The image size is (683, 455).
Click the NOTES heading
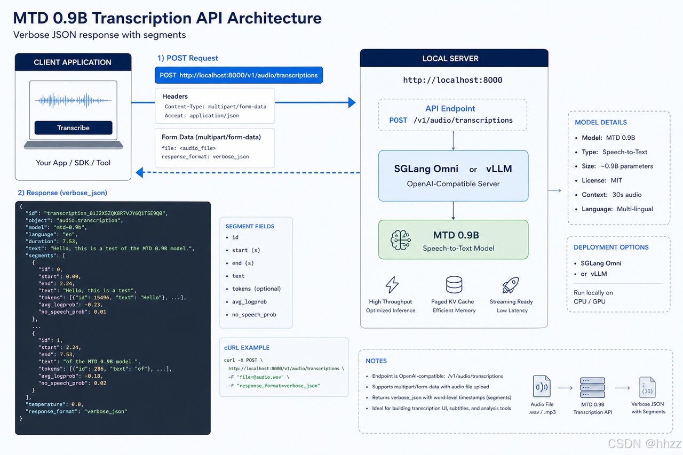point(376,361)
